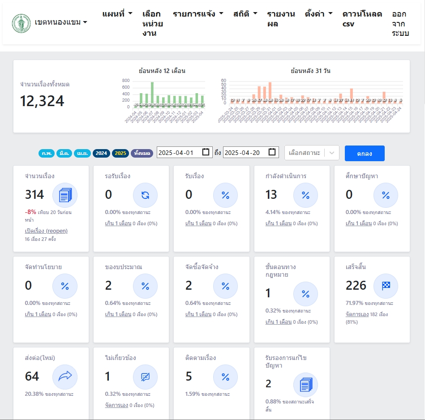Click the 64 value in ส่งต่อ(ใหม่) card

(x=32, y=377)
